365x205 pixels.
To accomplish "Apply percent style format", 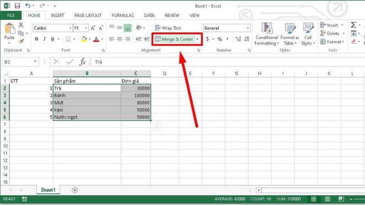I will coord(219,39).
